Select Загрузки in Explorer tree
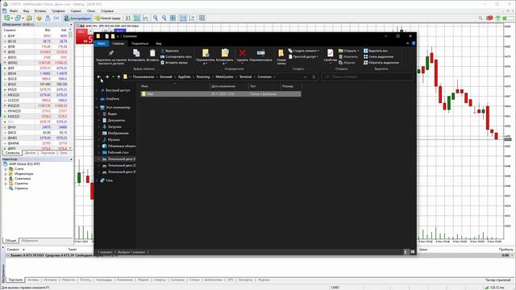This screenshot has width=516, height=290. pyautogui.click(x=114, y=126)
